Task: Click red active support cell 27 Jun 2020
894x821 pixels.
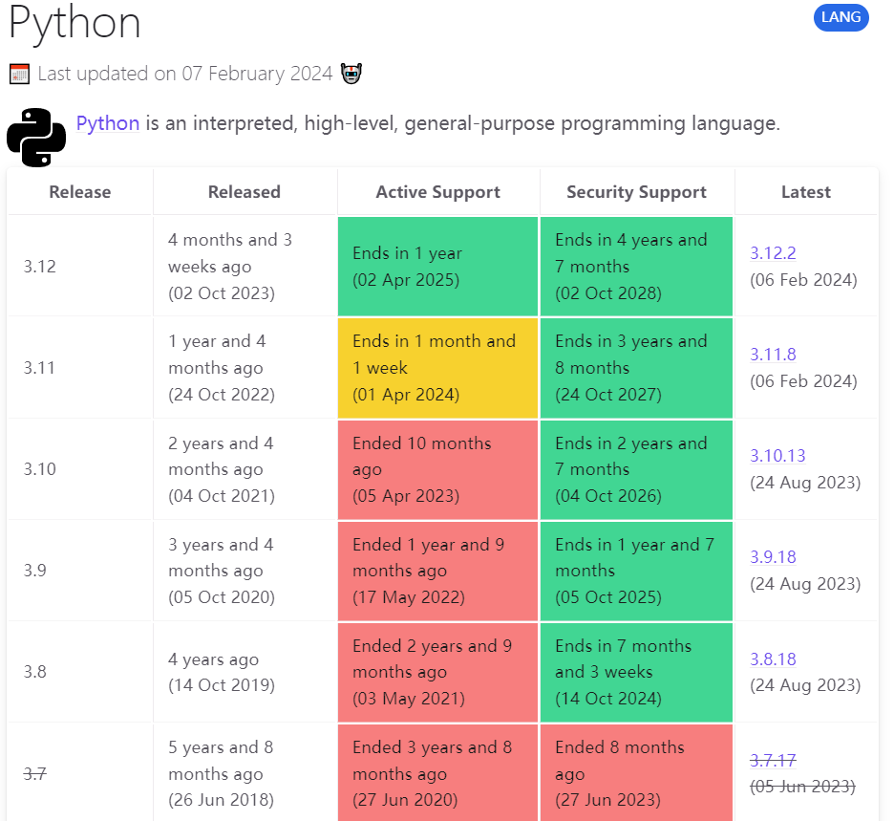Action: point(437,773)
